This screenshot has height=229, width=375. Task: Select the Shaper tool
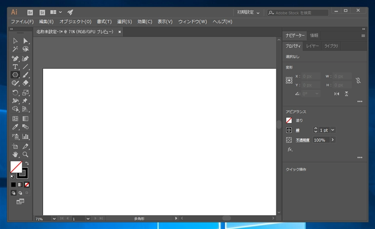[15, 83]
